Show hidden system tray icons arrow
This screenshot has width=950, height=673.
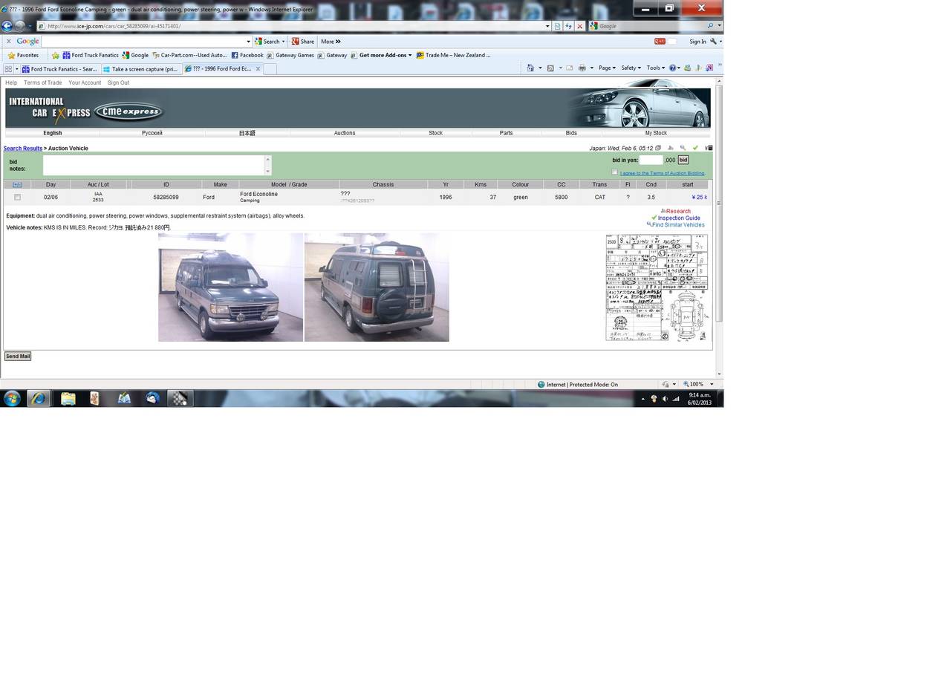pyautogui.click(x=642, y=399)
